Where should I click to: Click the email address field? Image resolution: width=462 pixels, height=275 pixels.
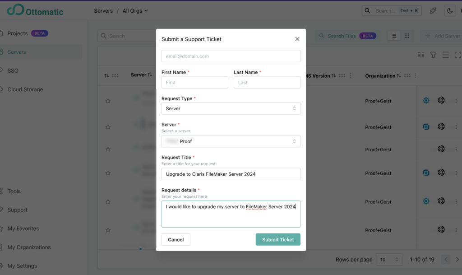231,56
